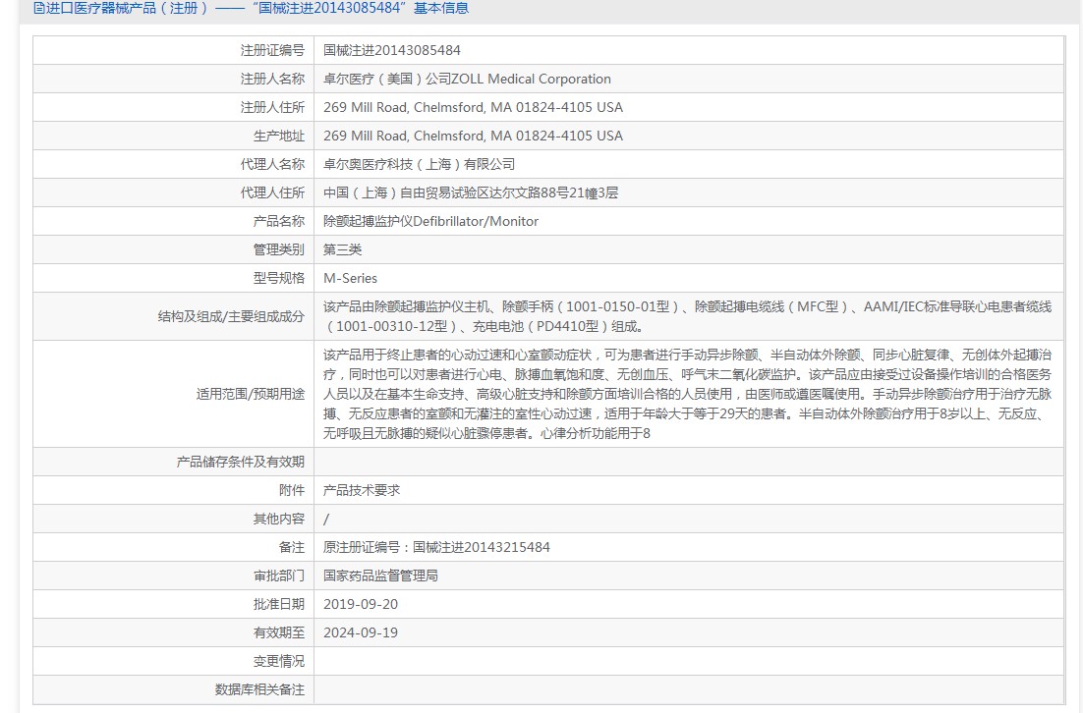Screen dimensions: 1083x713
Task: Click product name 除颤起搏监护仪Defibrillator/Monitor
Action: [x=431, y=221]
